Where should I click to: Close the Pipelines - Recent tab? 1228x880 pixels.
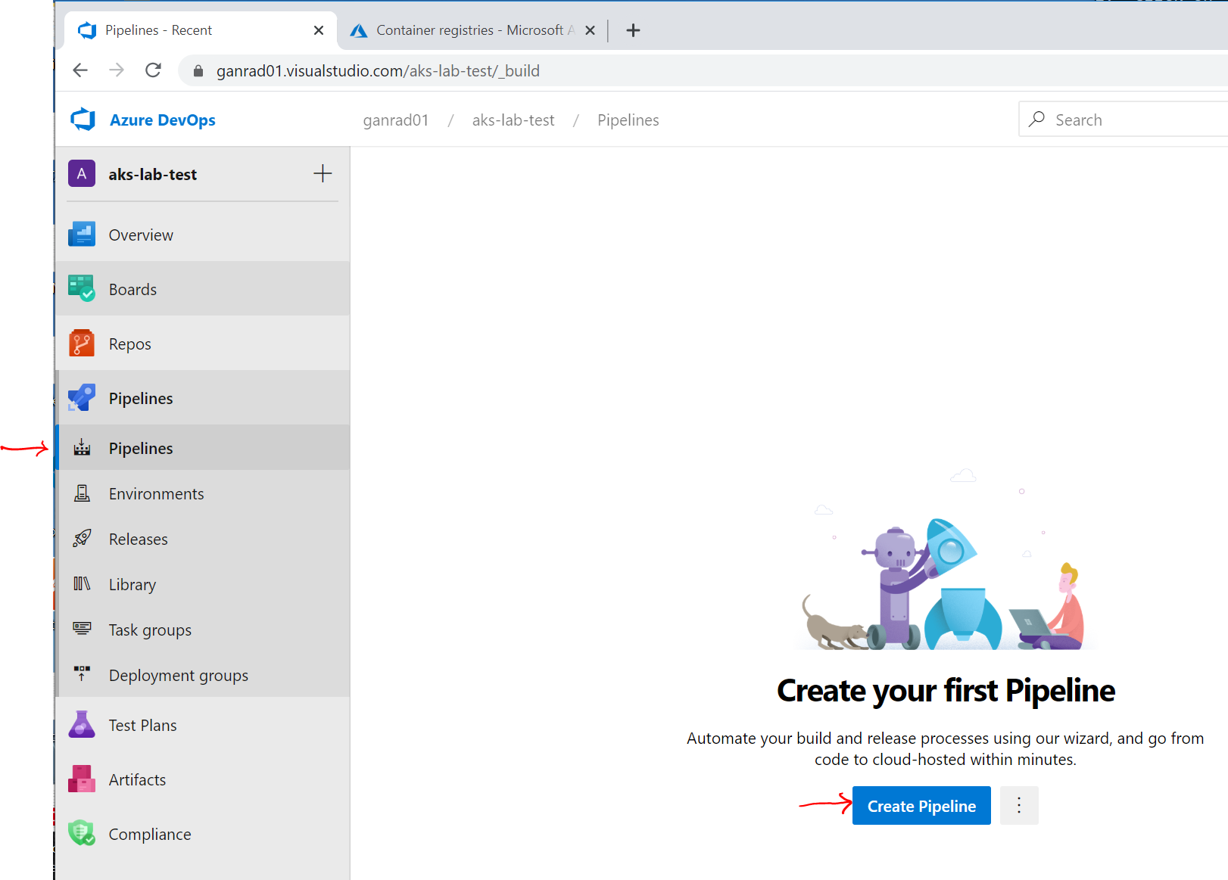(319, 30)
